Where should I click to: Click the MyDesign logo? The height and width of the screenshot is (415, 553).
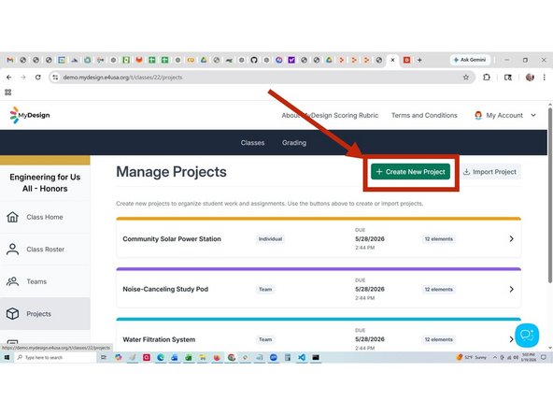click(30, 115)
